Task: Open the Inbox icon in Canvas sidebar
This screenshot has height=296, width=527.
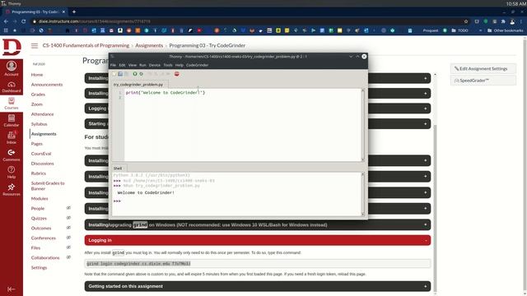Action: [x=12, y=137]
